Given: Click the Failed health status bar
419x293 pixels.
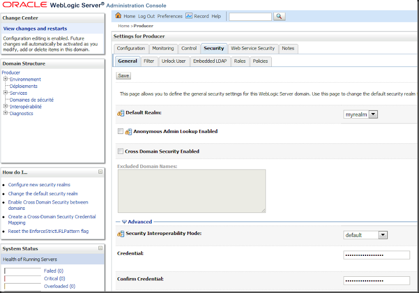Looking at the screenshot, I should tap(23, 271).
